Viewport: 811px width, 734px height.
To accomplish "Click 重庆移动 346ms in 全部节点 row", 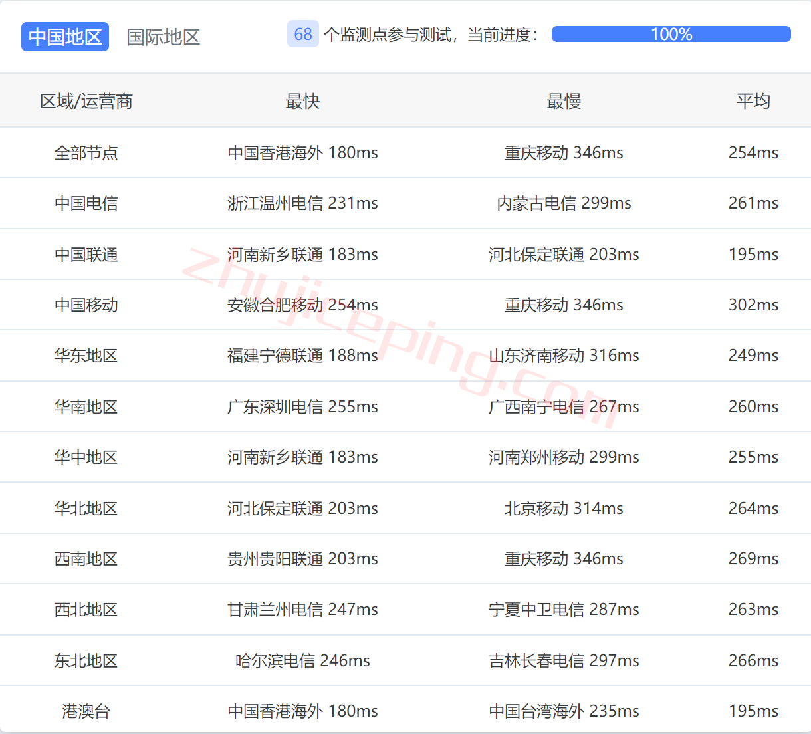I will 564,153.
